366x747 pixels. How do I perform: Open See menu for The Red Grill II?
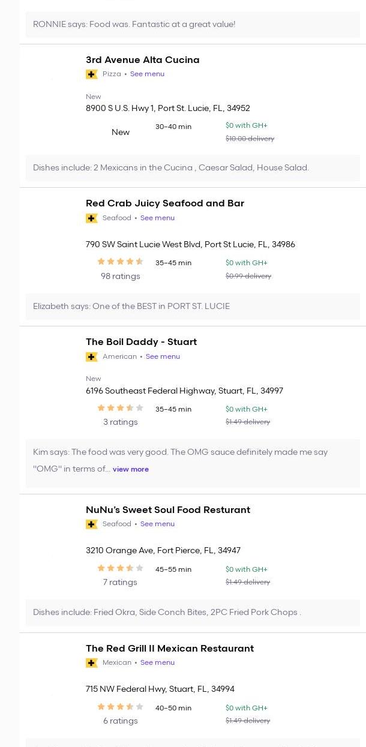(x=157, y=663)
